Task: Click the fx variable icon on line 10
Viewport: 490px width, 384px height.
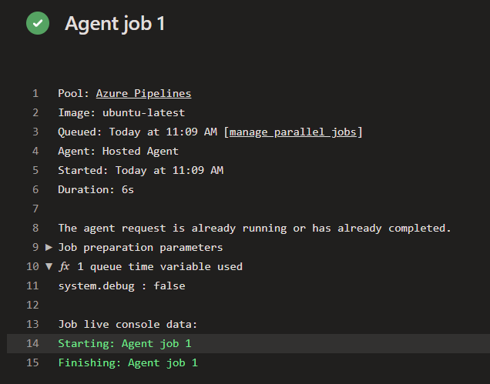Action: (x=64, y=266)
